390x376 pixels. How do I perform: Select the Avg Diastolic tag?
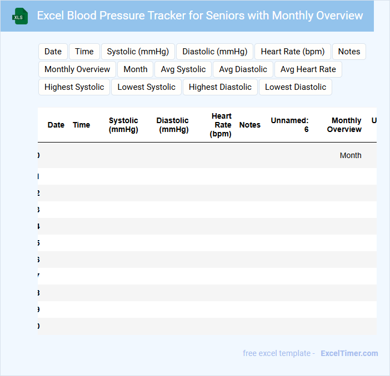click(x=243, y=69)
